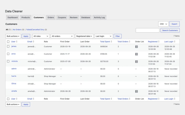This screenshot has height=115, width=185.
Task: Click sort arrows beside header Total Orders
Action: point(130,41)
